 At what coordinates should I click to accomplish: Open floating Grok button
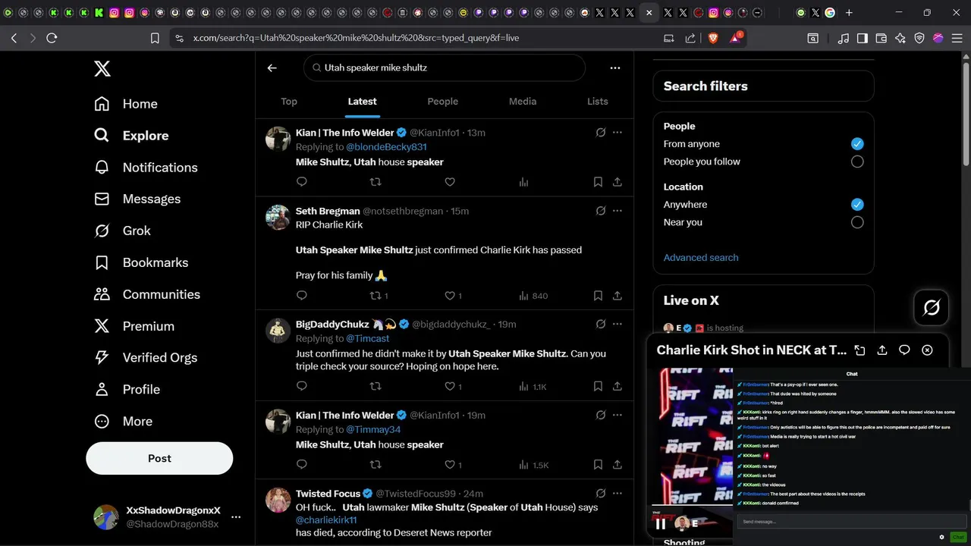[x=932, y=308]
